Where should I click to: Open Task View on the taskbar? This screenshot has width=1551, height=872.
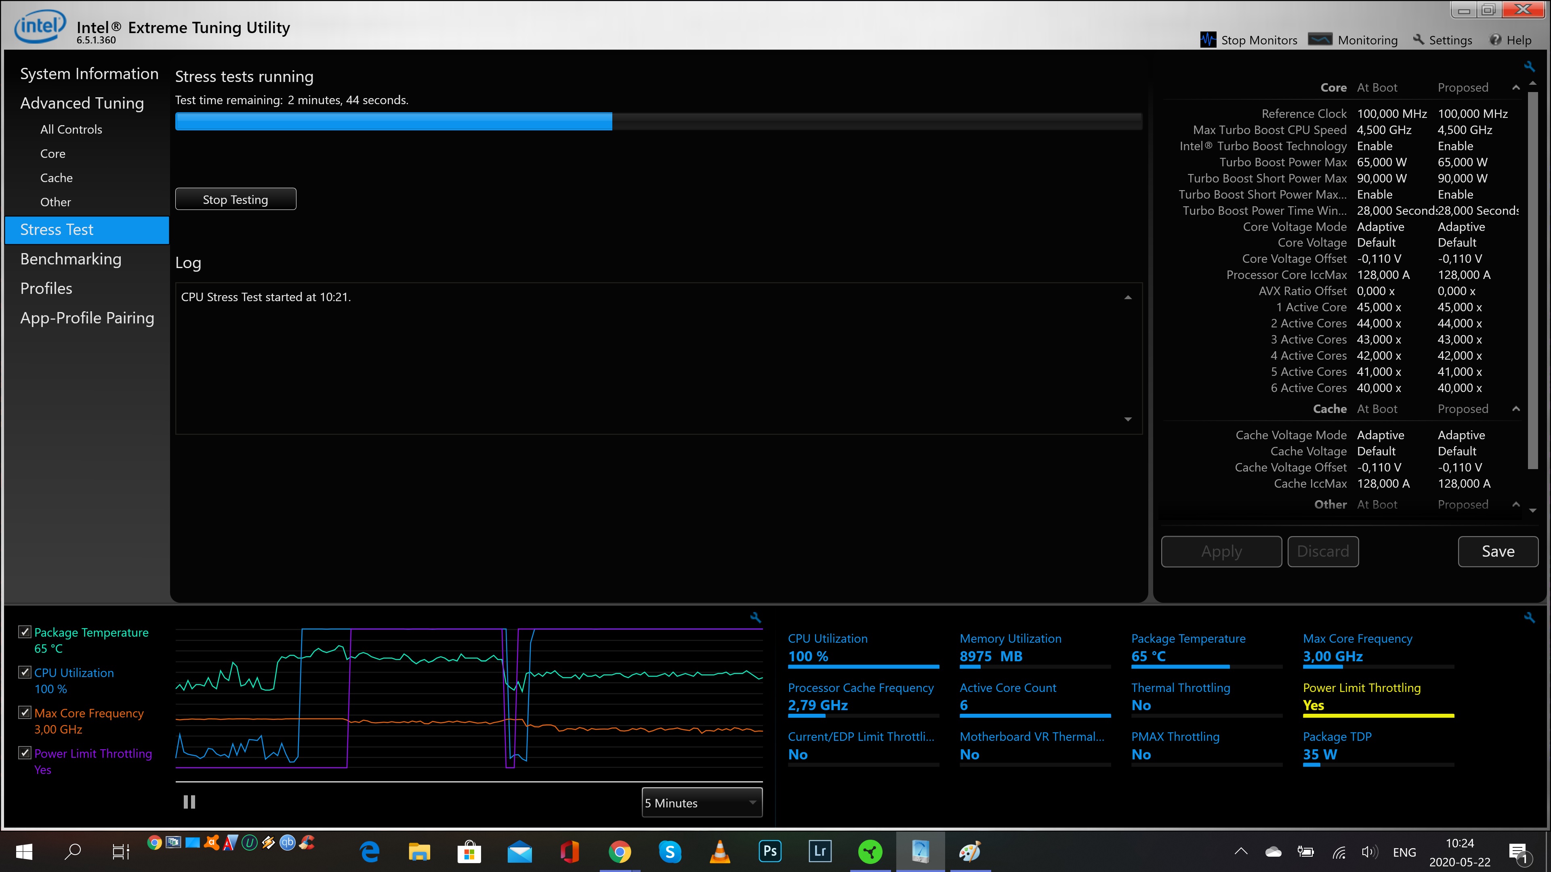[121, 851]
